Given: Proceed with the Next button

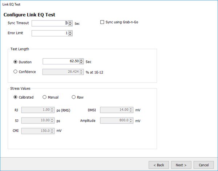Looking at the screenshot, I should click(x=181, y=165).
